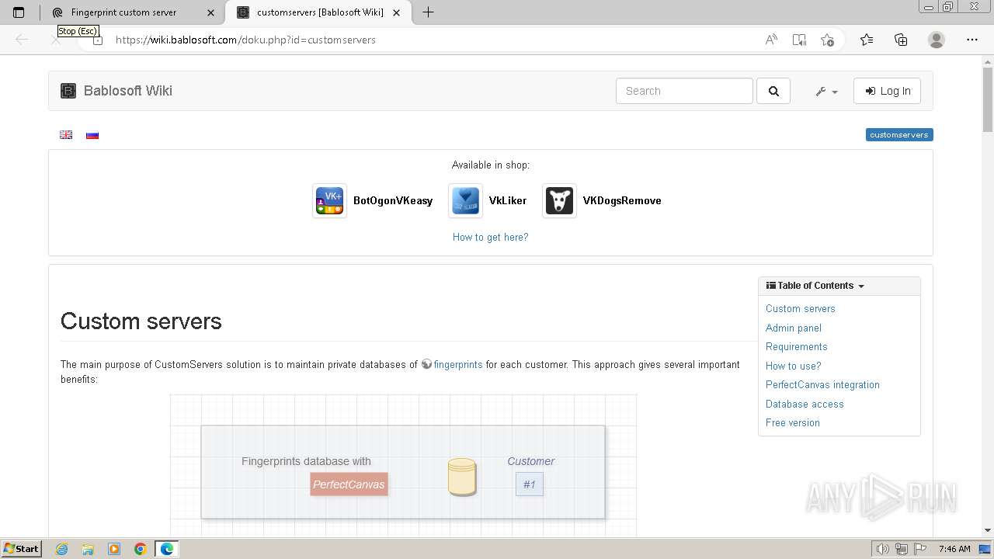Focus the wiki Search field
Viewport: 994px width, 559px height.
684,91
